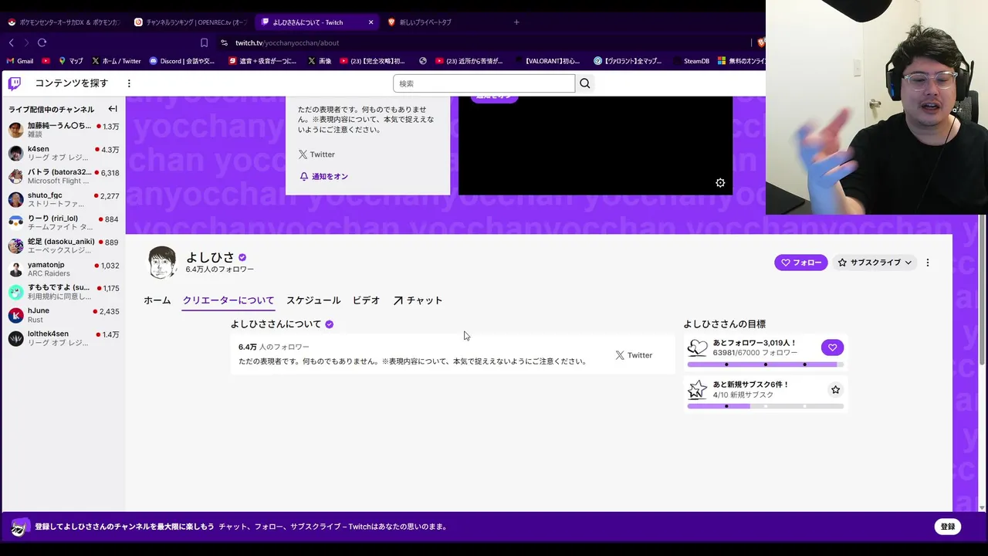988x556 pixels.
Task: Open video player settings gear
Action: coord(720,183)
